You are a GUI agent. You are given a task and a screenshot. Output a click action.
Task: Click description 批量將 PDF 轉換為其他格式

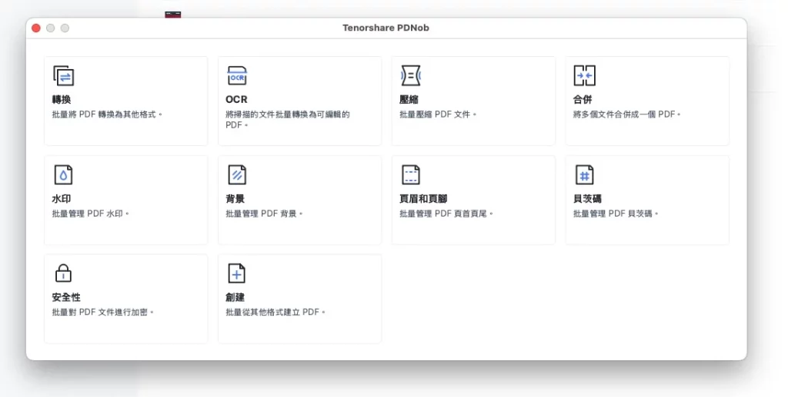[107, 114]
